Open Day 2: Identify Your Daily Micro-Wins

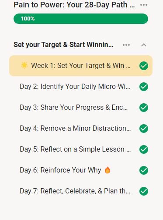click(75, 87)
